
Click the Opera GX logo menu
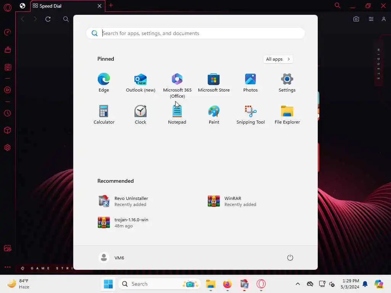8,7
